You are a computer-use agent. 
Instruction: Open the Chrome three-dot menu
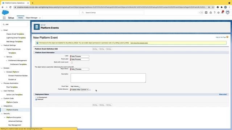tap(229, 7)
